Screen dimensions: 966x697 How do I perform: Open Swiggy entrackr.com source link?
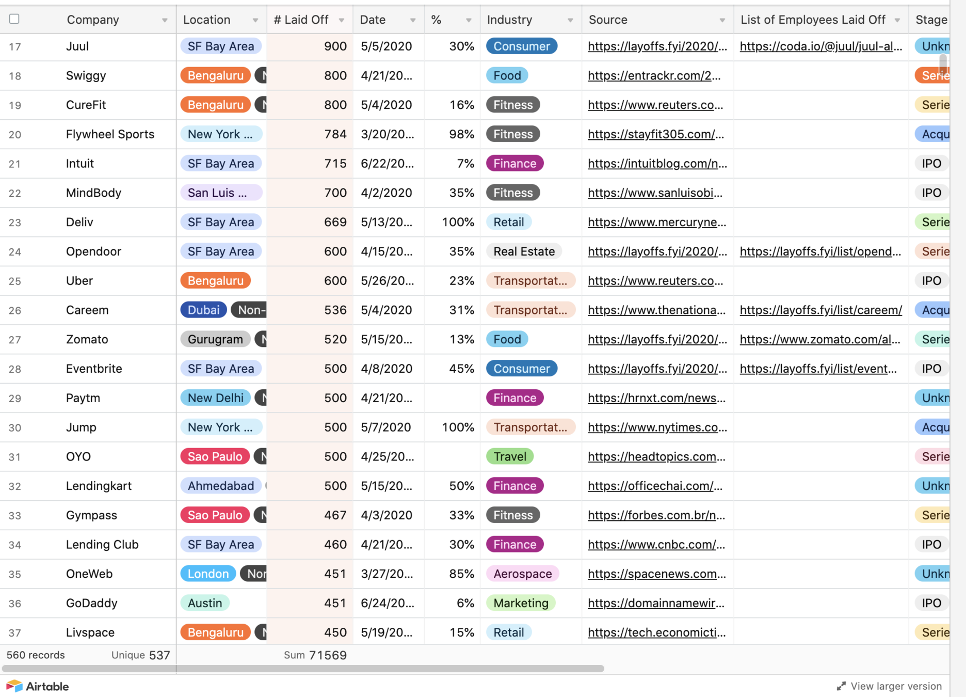(x=654, y=76)
